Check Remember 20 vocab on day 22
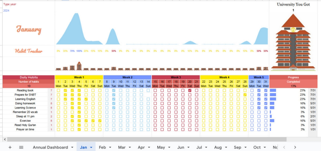Screen dimensions: 321x151 [203, 112]
